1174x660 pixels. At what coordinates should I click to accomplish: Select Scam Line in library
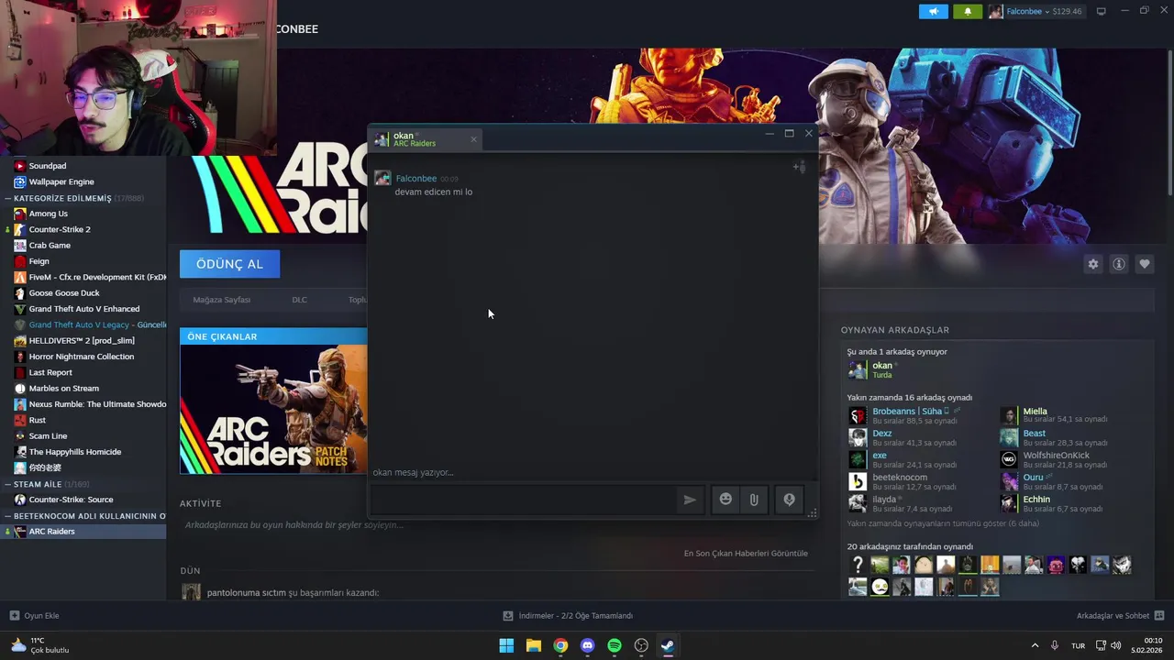tap(48, 436)
